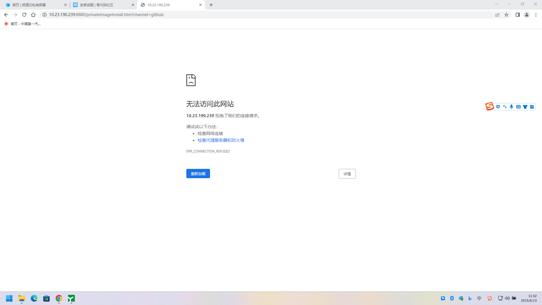Viewport: 542px width, 305px height.
Task: Open the site info panel in address bar
Action: (x=44, y=15)
